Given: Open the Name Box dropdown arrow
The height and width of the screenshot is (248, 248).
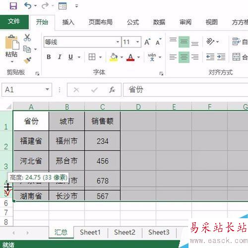Looking at the screenshot, I should pyautogui.click(x=47, y=89).
